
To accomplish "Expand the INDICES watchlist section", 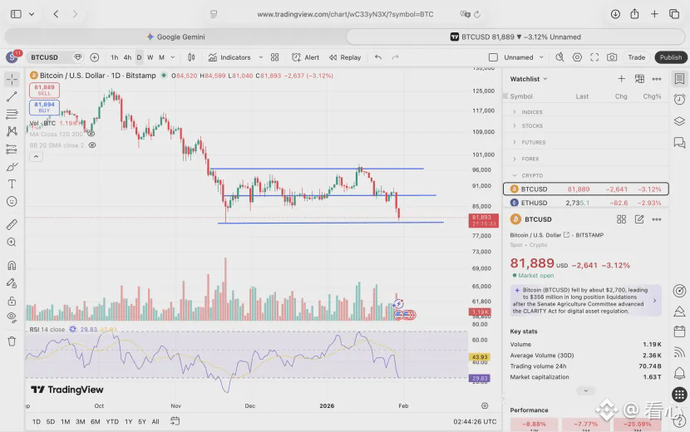I will [515, 112].
